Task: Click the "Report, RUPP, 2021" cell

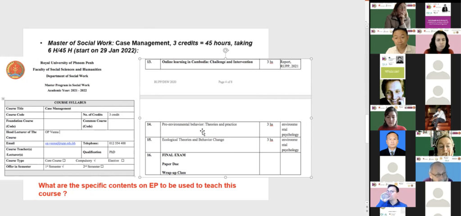Action: click(x=290, y=64)
